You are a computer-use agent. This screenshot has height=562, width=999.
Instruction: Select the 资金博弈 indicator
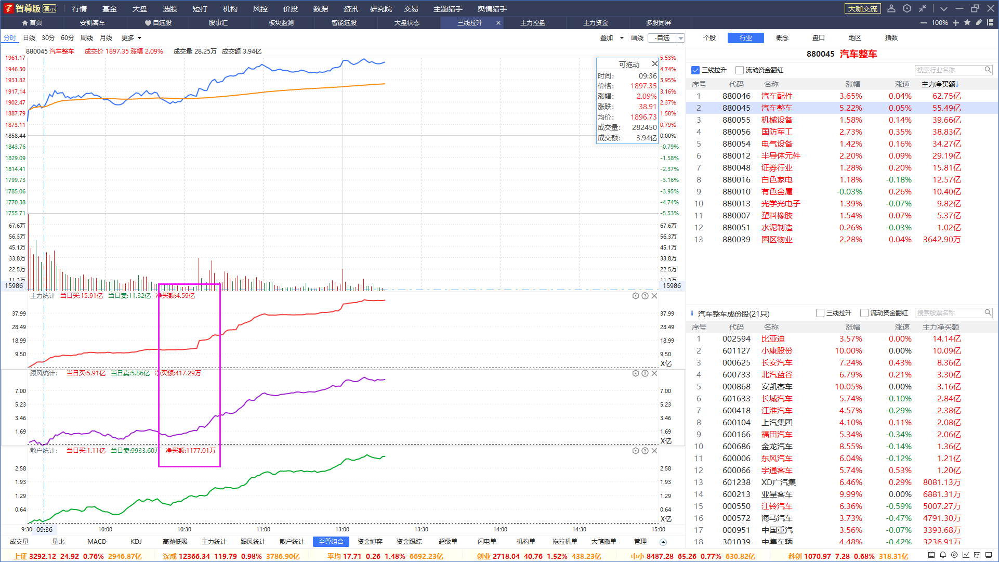pyautogui.click(x=370, y=542)
